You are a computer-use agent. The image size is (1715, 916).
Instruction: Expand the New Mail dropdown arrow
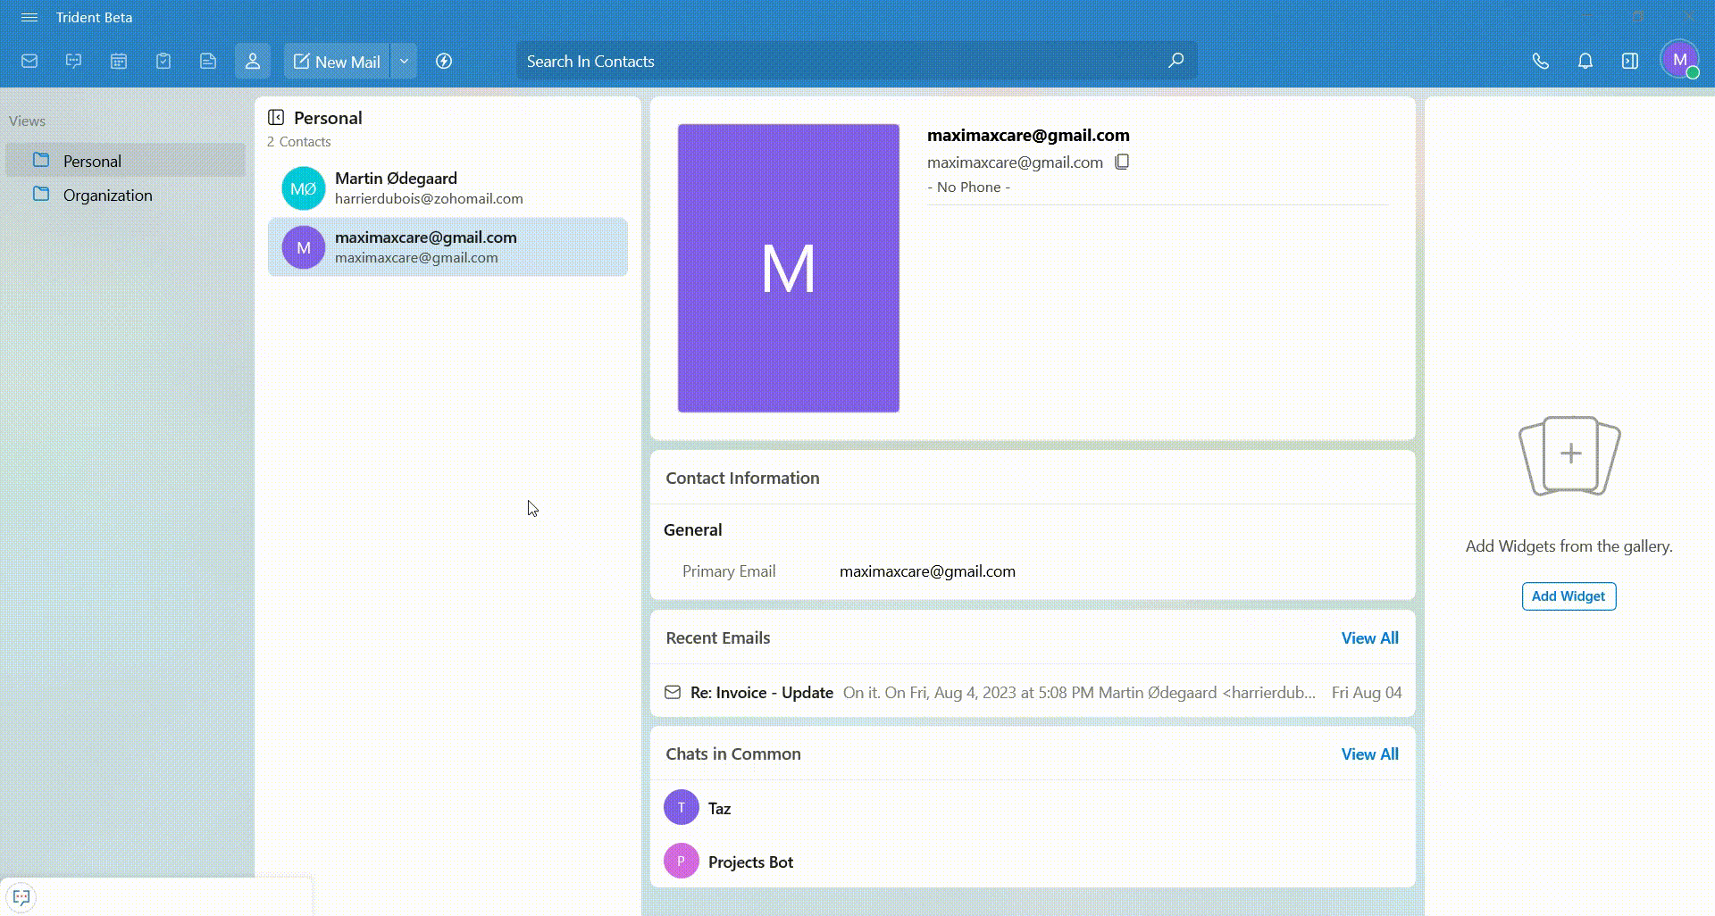coord(404,62)
